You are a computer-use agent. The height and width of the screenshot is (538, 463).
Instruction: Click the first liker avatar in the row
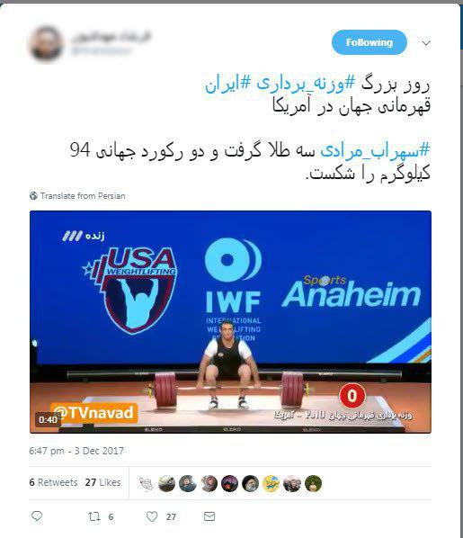(146, 484)
